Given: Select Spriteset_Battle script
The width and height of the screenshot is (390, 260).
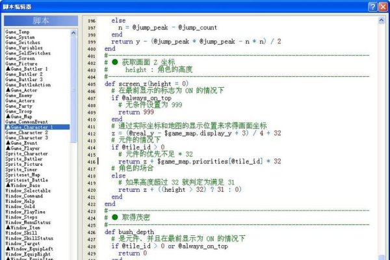Looking at the screenshot, I should point(27,180).
